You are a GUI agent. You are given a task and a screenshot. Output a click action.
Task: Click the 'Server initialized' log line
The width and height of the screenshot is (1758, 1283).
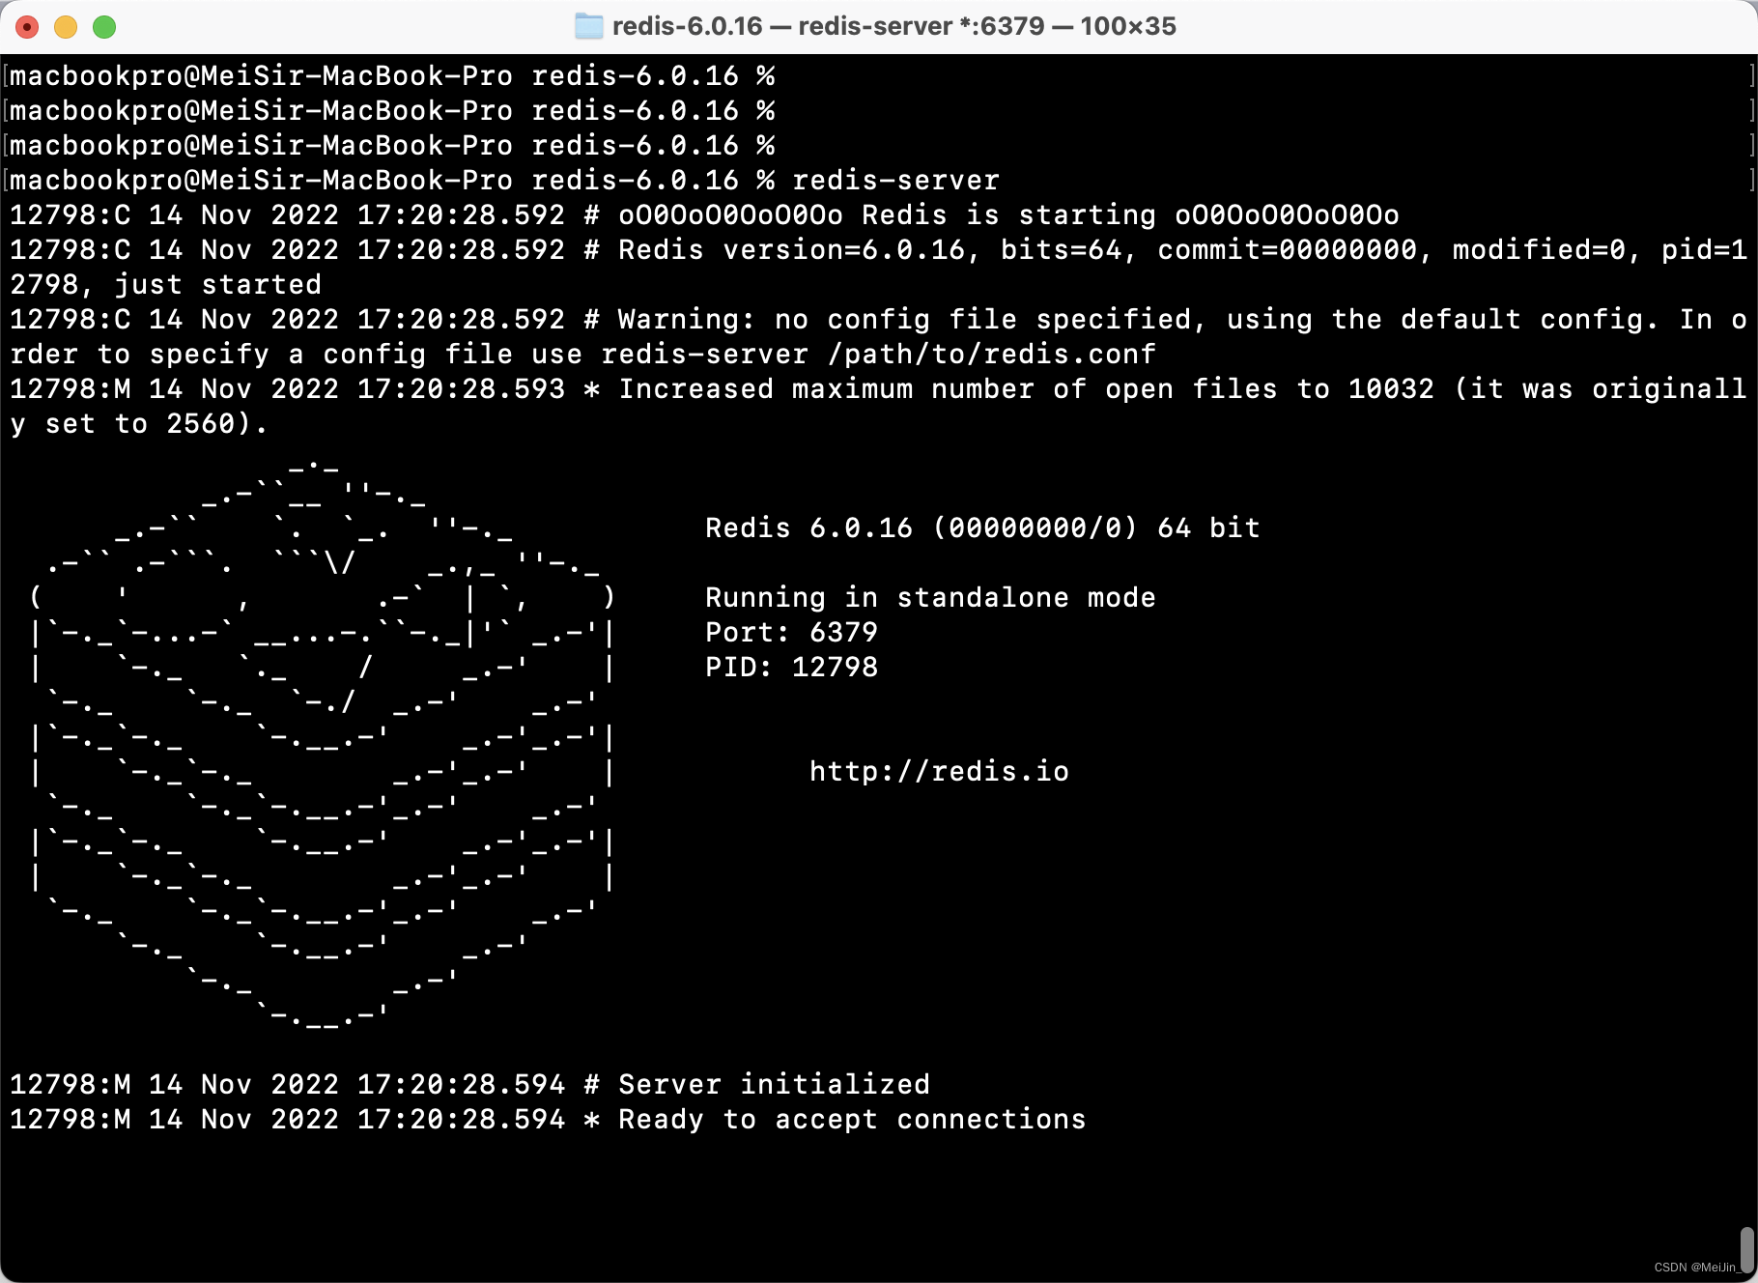click(x=469, y=1085)
